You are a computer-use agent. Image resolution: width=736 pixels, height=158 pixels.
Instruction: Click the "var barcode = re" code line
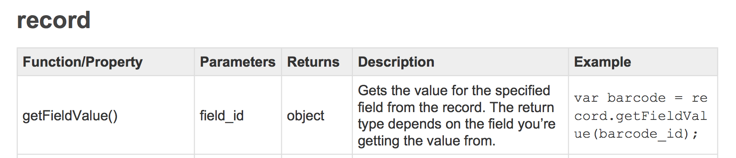pyautogui.click(x=641, y=98)
